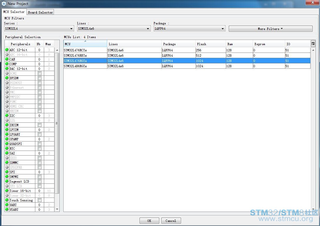Enable the IRTIM peripheral checkbox
Image resolution: width=320 pixels, height=226 pixels.
click(x=39, y=125)
